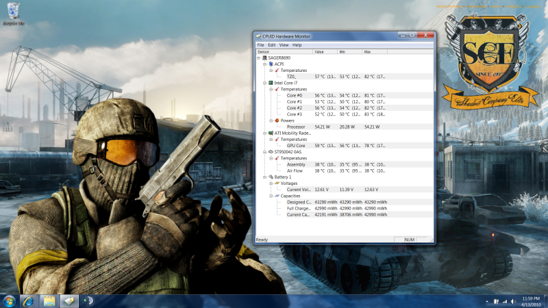Screen dimensions: 548x308
Task: Click the Value column header
Action: point(325,52)
